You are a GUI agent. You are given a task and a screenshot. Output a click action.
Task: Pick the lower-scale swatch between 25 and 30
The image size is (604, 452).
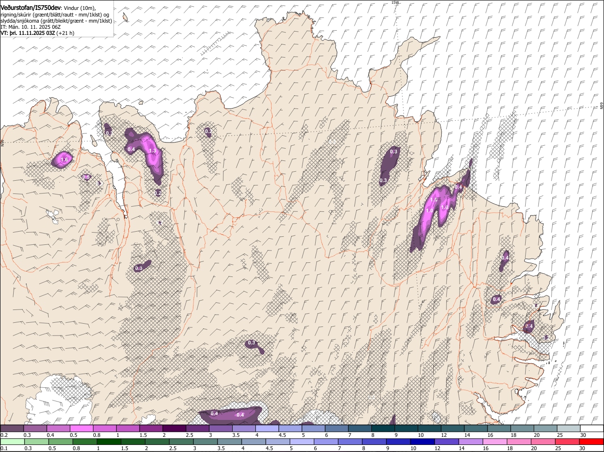pos(568,442)
